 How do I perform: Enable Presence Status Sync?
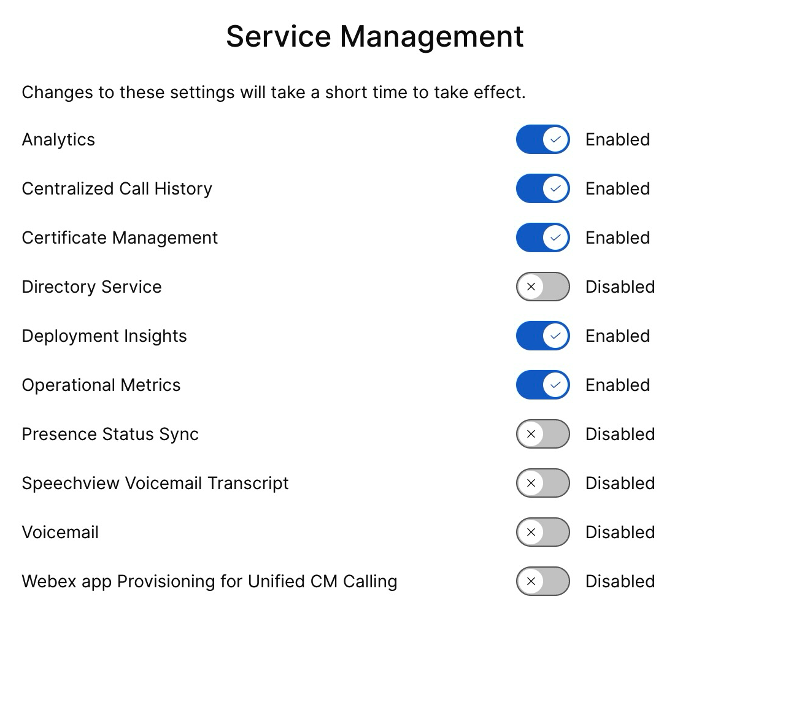(x=542, y=434)
